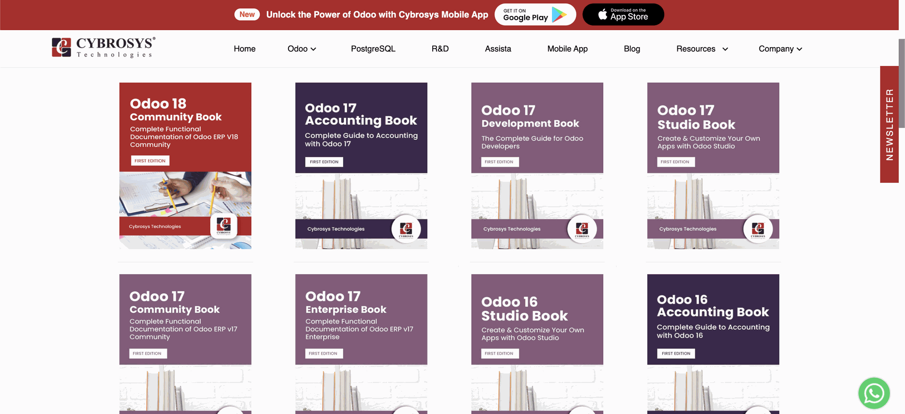Visit the Blog page
Screen dimensions: 905x414
[x=632, y=49]
